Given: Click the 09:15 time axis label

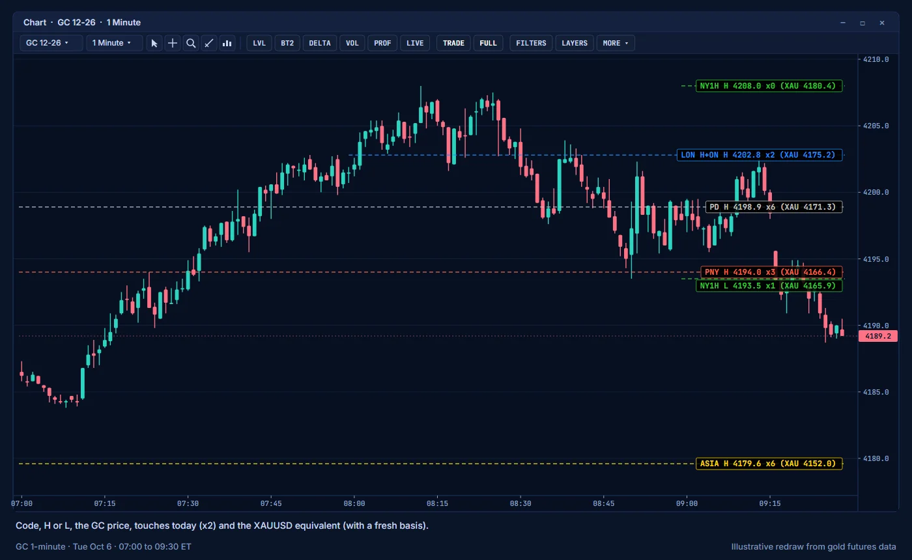Looking at the screenshot, I should pyautogui.click(x=770, y=503).
